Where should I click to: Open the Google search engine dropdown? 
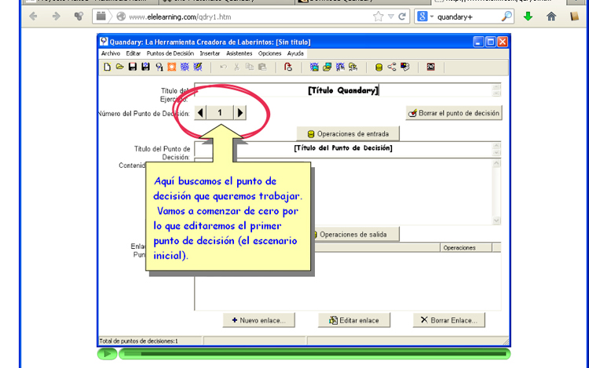pos(432,16)
